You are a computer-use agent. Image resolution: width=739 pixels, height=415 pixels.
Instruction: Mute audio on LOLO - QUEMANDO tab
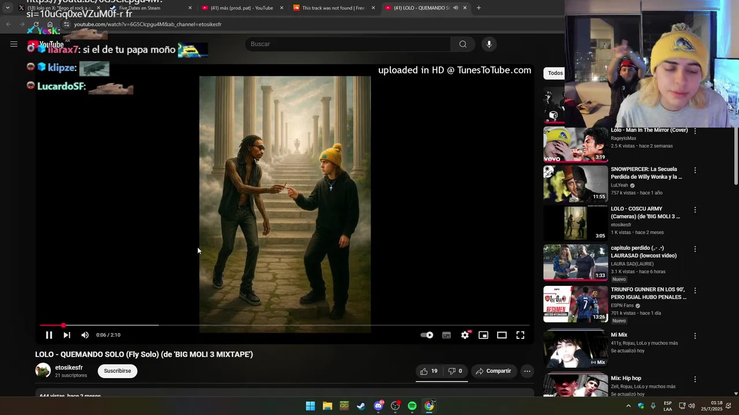tap(456, 8)
